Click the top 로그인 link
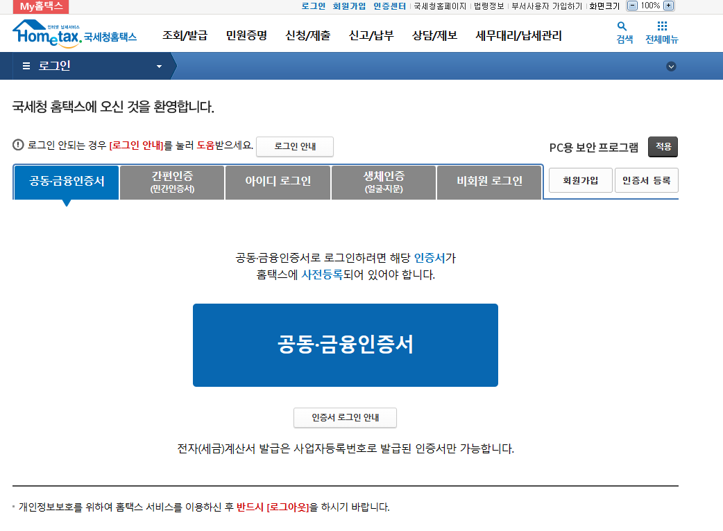Viewport: 723px width, 531px height. click(x=313, y=6)
